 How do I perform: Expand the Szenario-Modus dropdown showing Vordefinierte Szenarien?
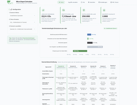(22, 16)
